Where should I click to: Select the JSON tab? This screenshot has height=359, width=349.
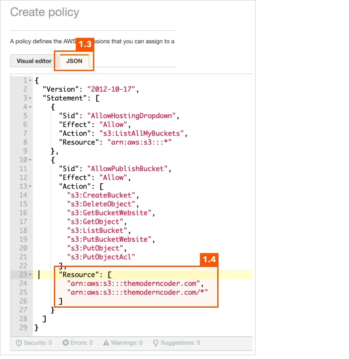tap(74, 61)
